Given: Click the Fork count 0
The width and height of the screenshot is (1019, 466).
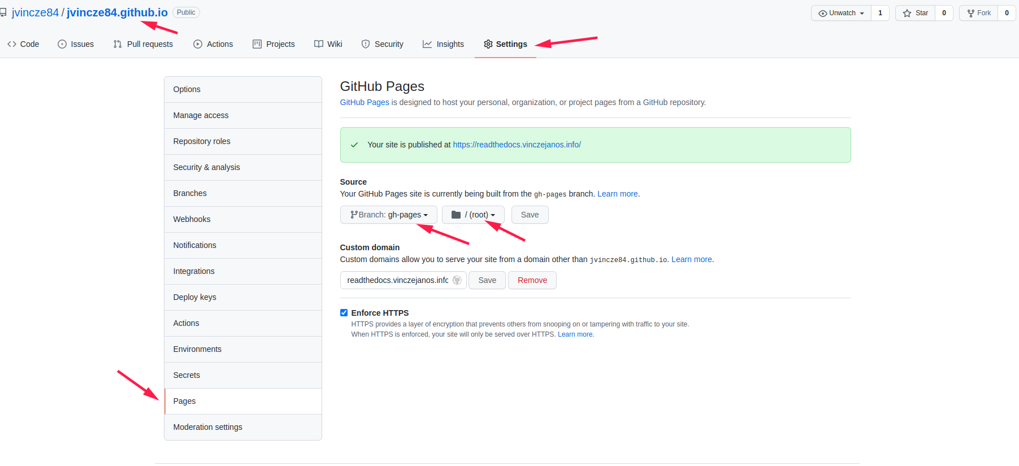Looking at the screenshot, I should point(1007,13).
